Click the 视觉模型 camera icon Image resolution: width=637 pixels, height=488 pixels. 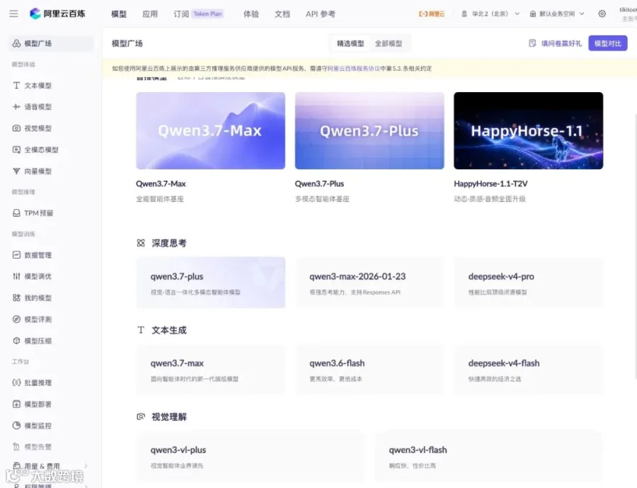tap(16, 128)
